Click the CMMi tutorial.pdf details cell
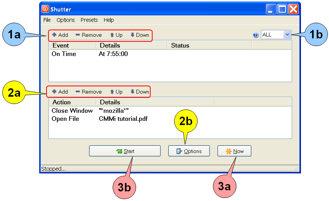 (x=123, y=119)
